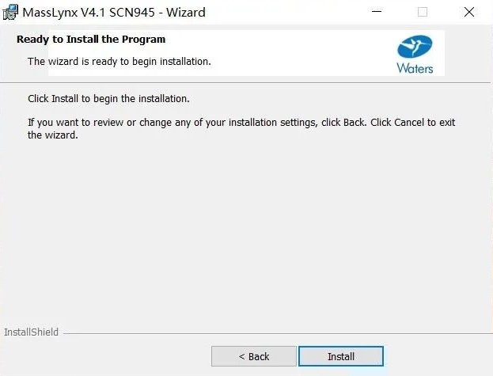493x376 pixels.
Task: Click the paragraph about reviewing installation settings
Action: (237, 129)
